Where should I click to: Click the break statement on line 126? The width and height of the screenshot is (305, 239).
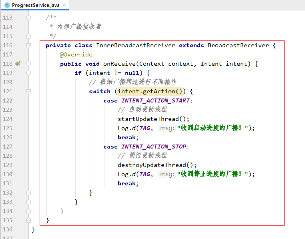pyautogui.click(x=126, y=137)
